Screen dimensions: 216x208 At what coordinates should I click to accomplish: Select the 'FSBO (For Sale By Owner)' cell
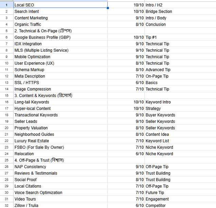coord(60,147)
